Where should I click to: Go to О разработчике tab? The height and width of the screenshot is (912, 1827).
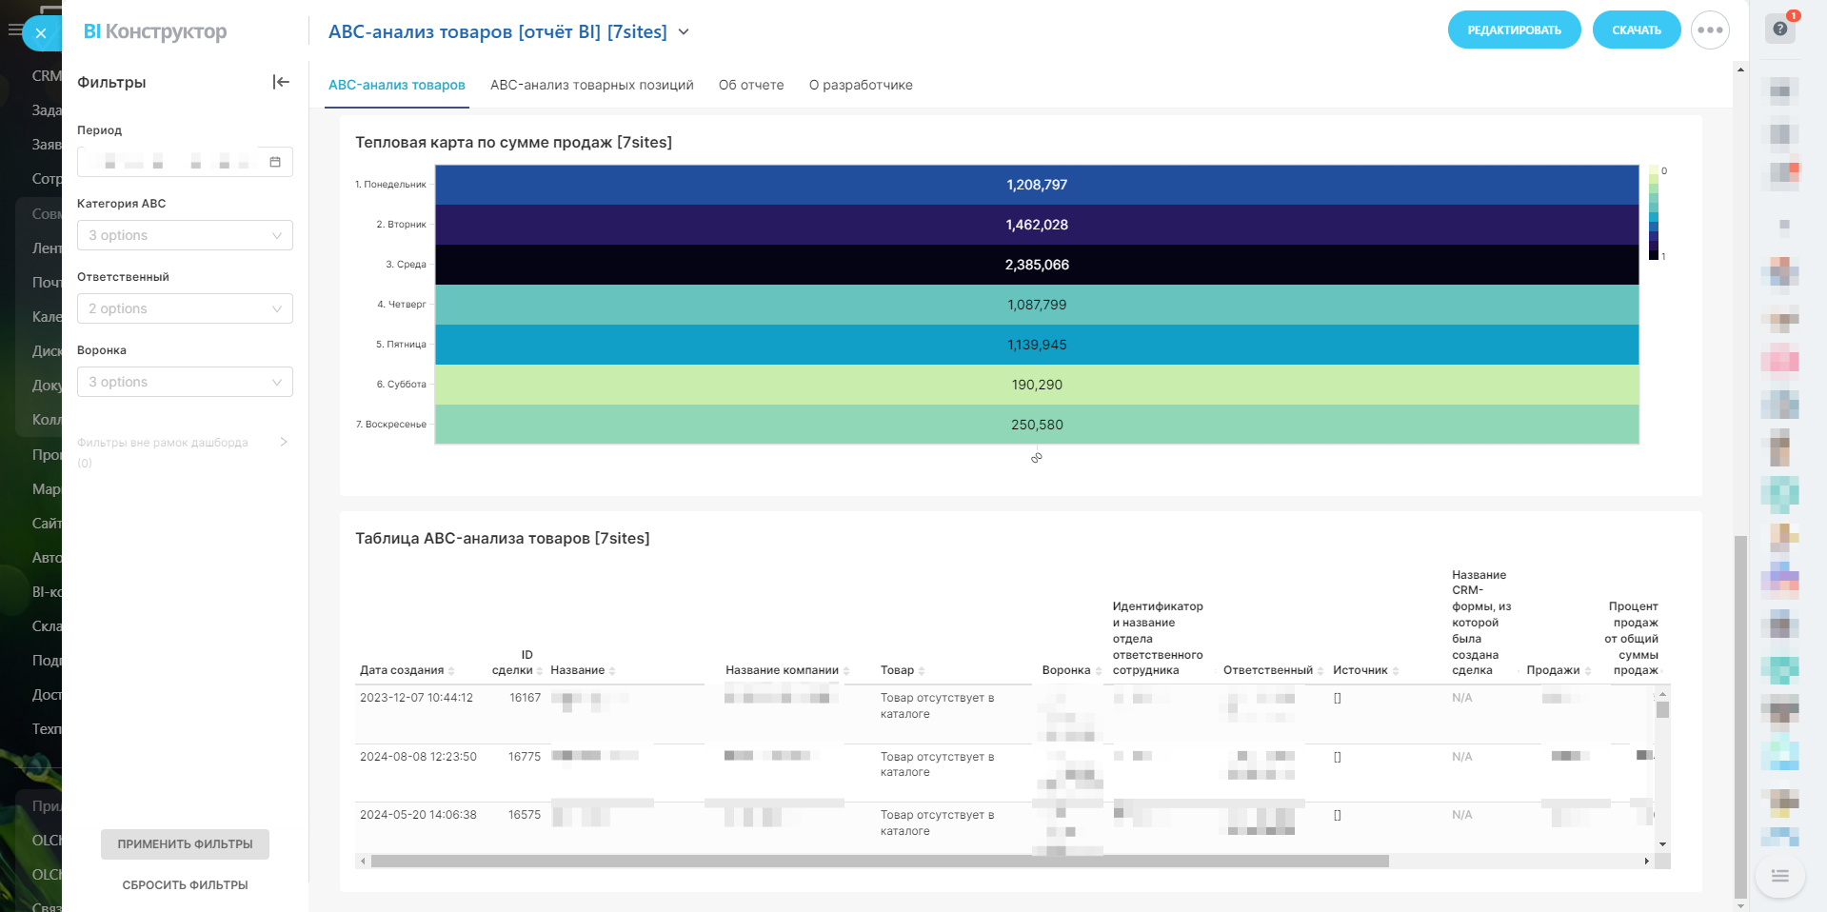pos(861,85)
